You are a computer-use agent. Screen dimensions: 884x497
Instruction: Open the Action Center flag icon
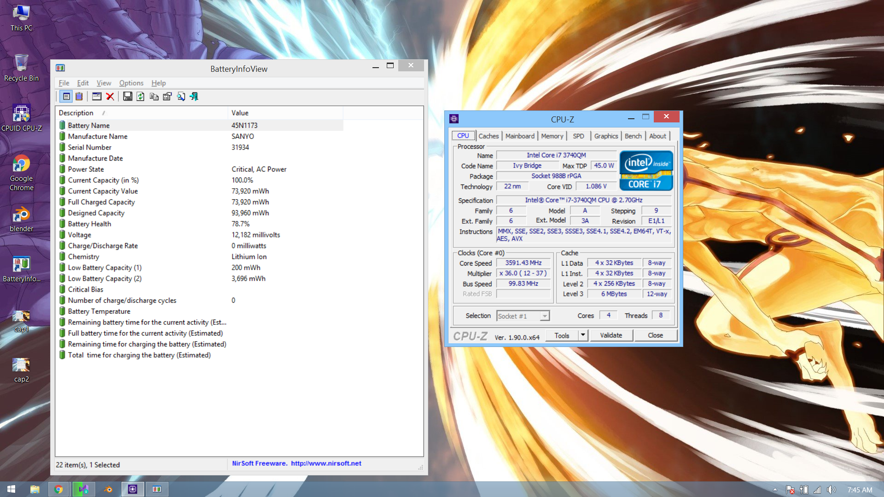(x=790, y=490)
